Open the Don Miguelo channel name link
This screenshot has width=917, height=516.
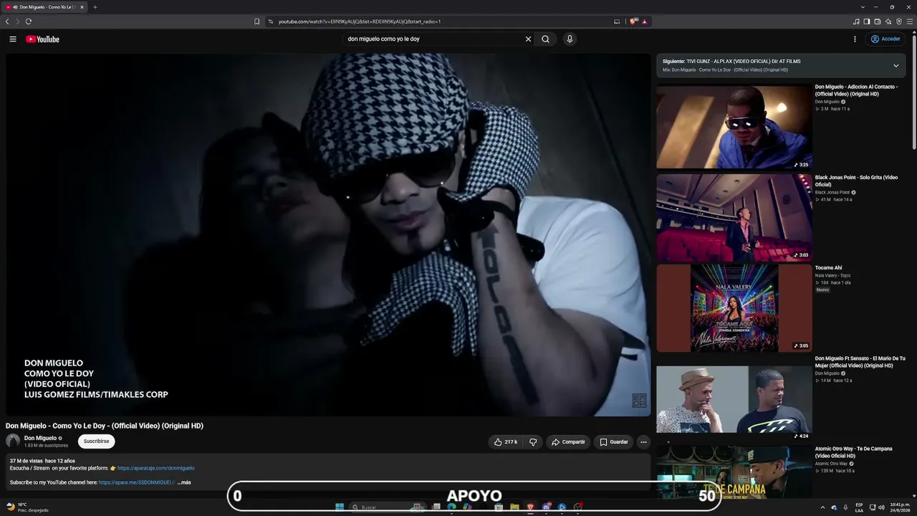(x=40, y=439)
